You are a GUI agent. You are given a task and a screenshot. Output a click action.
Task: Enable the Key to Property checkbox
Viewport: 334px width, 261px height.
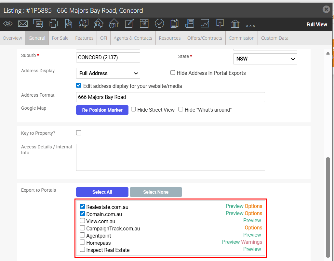click(79, 133)
